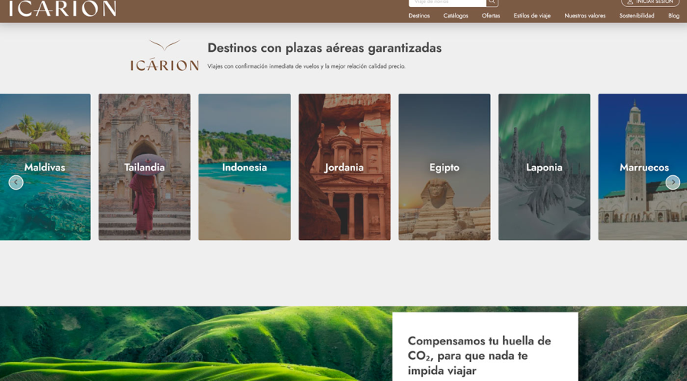Screen dimensions: 687x381
Task: Open the Sostenibilidad page
Action: [x=637, y=16]
